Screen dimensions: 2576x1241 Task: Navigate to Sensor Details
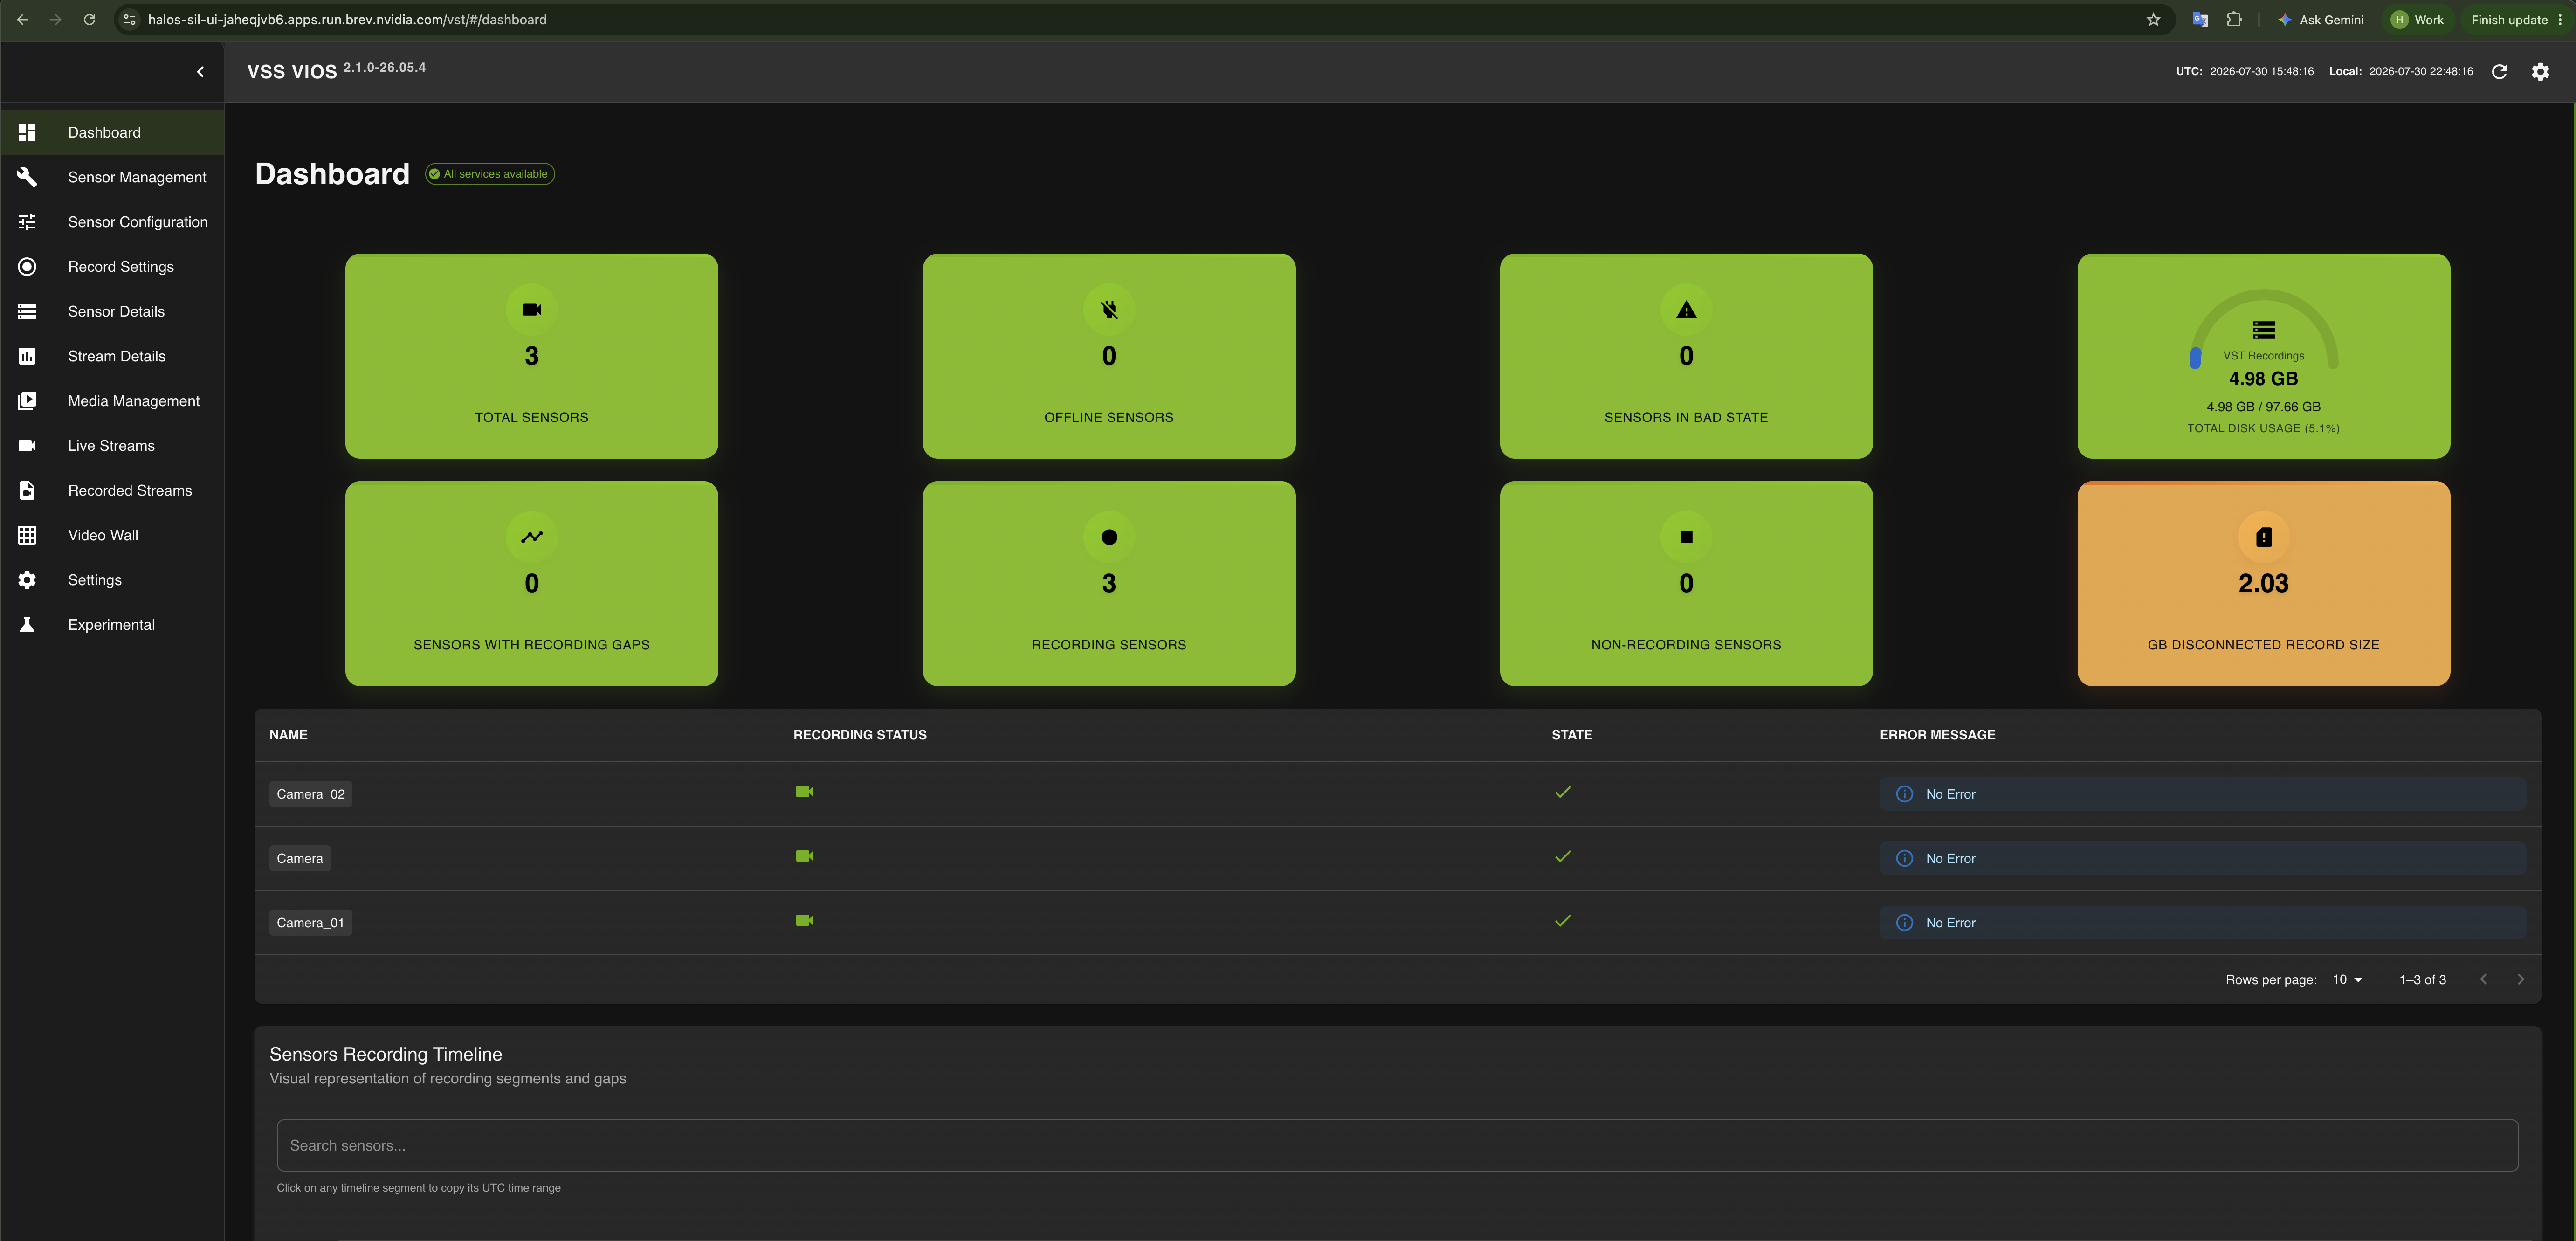coord(112,311)
